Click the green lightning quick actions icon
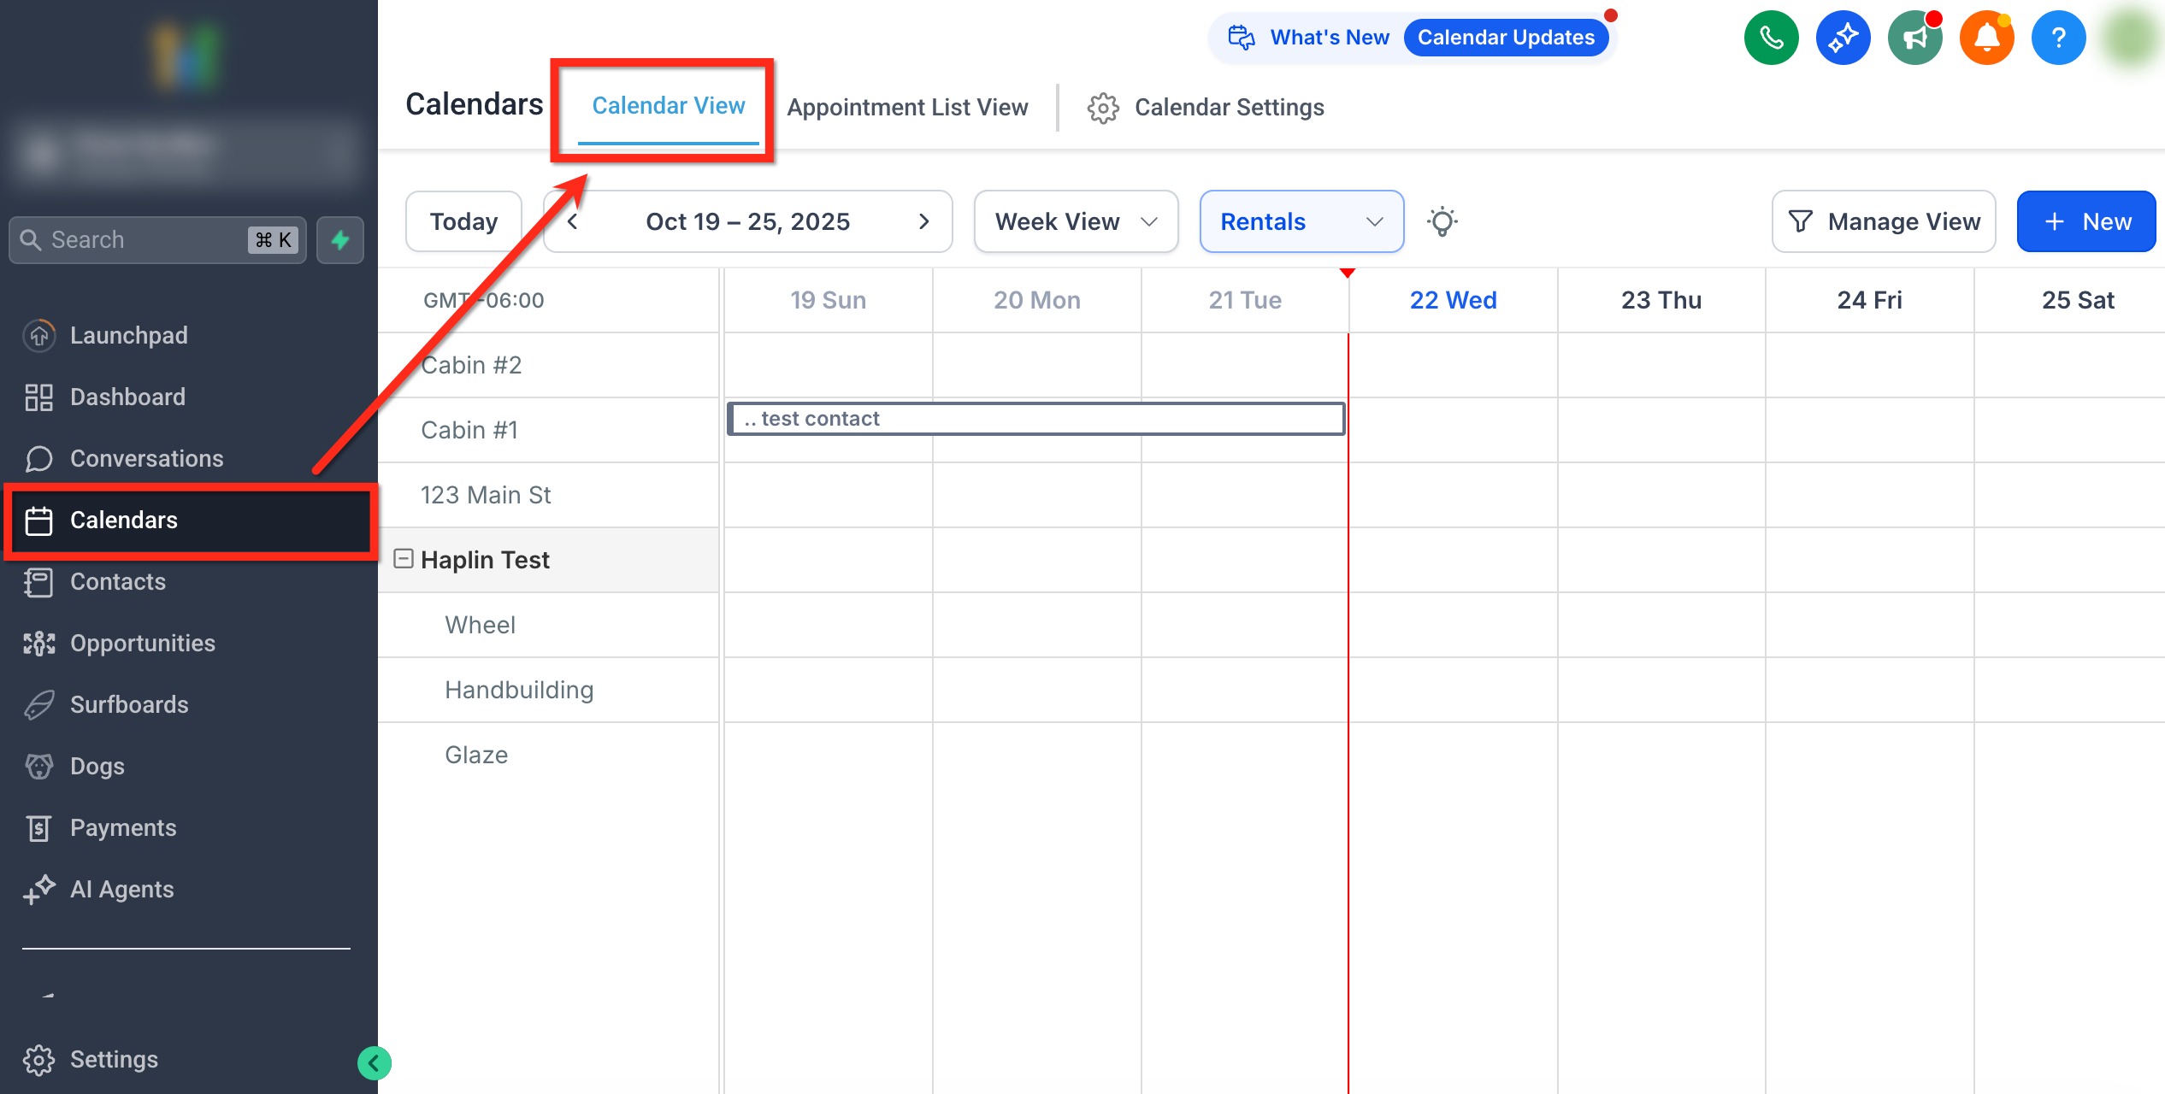Screen dimensions: 2165x1094 click(340, 240)
